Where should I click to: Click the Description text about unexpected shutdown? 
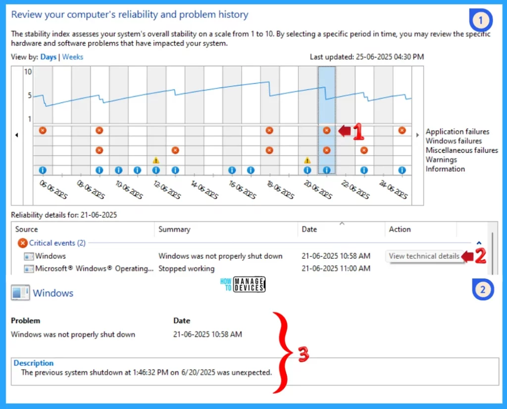(147, 372)
